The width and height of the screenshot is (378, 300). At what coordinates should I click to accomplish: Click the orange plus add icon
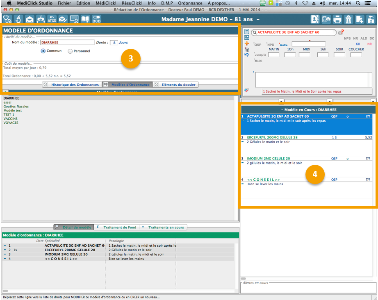coord(246,43)
